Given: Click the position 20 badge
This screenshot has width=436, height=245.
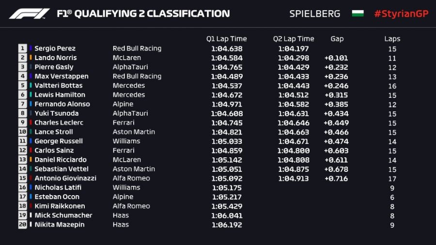Looking at the screenshot, I should coord(23,225).
